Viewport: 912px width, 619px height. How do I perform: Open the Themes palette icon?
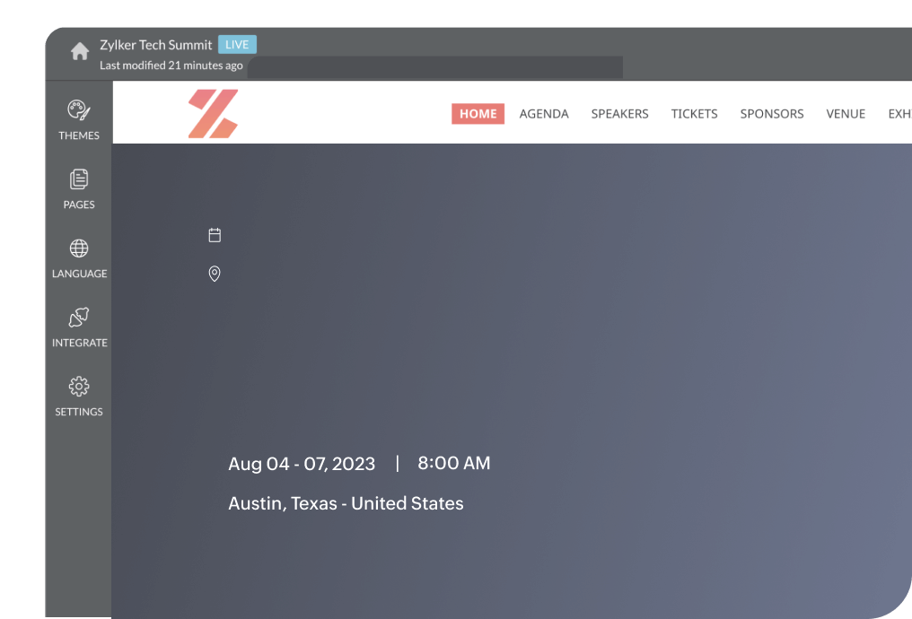[79, 109]
